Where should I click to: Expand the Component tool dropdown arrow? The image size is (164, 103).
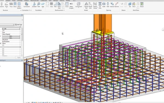[x=78, y=8]
